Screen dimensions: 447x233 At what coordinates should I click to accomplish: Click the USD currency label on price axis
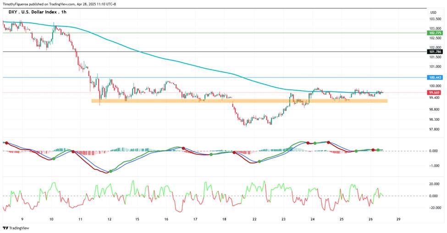[433, 12]
